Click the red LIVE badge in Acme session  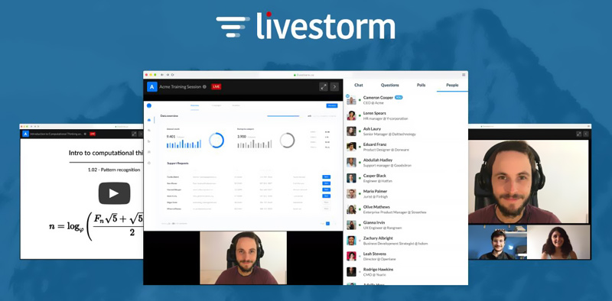pyautogui.click(x=216, y=86)
